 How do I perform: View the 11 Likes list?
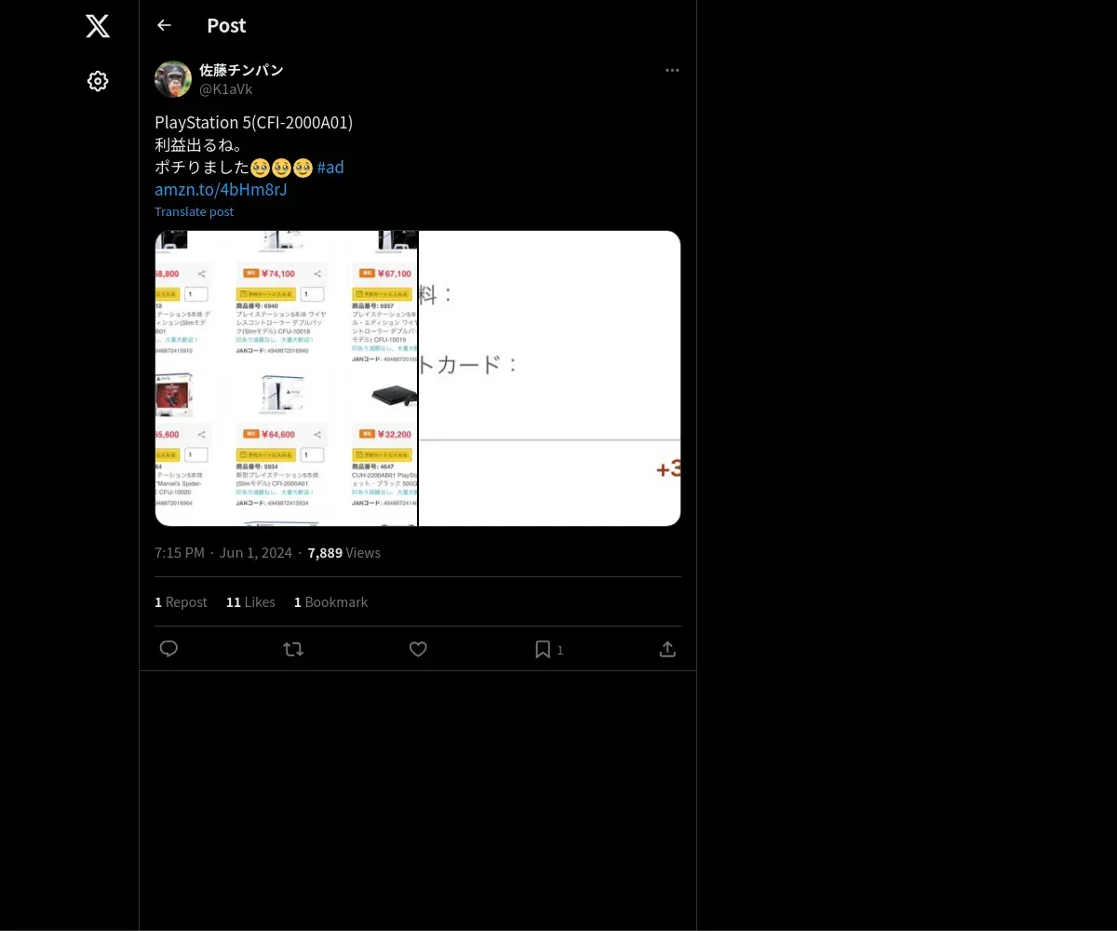[250, 602]
